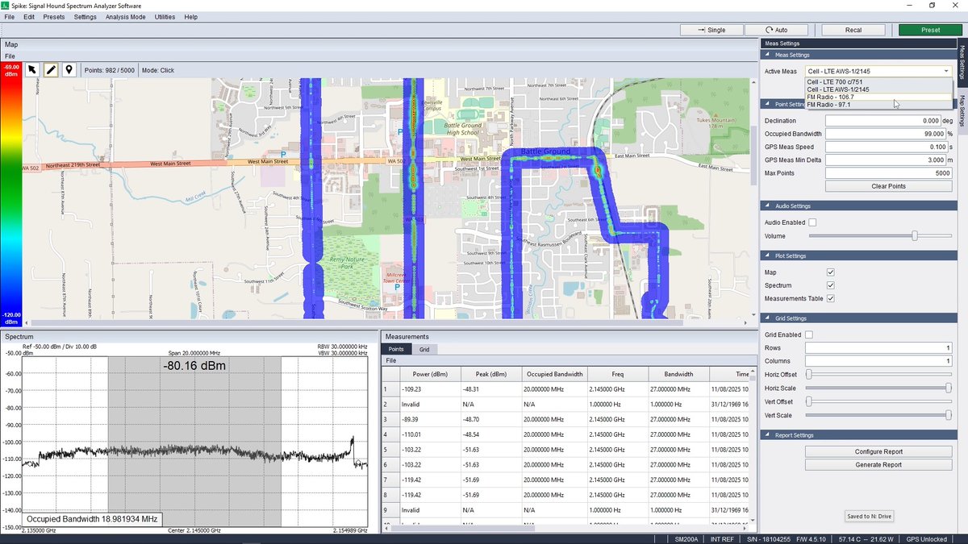
Task: Click the Generate Report button
Action: tap(878, 464)
